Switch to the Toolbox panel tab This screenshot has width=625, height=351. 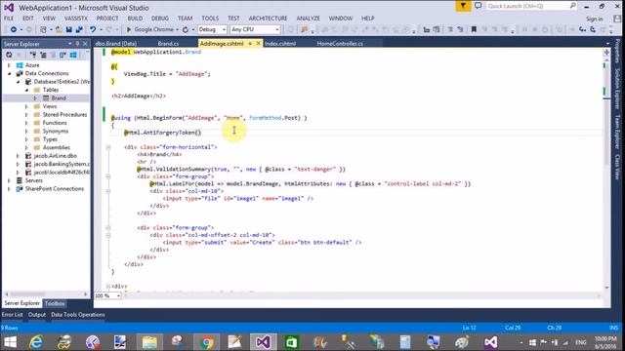[x=55, y=303]
